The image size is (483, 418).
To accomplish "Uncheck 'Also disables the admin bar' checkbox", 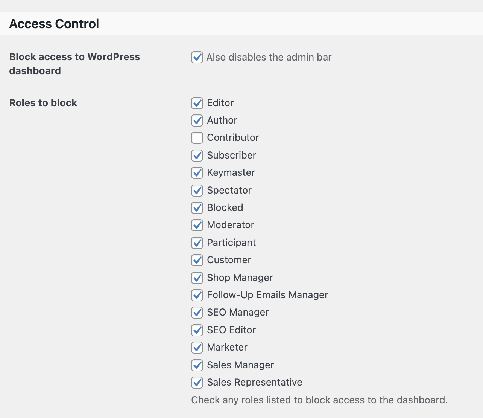I will pos(197,57).
